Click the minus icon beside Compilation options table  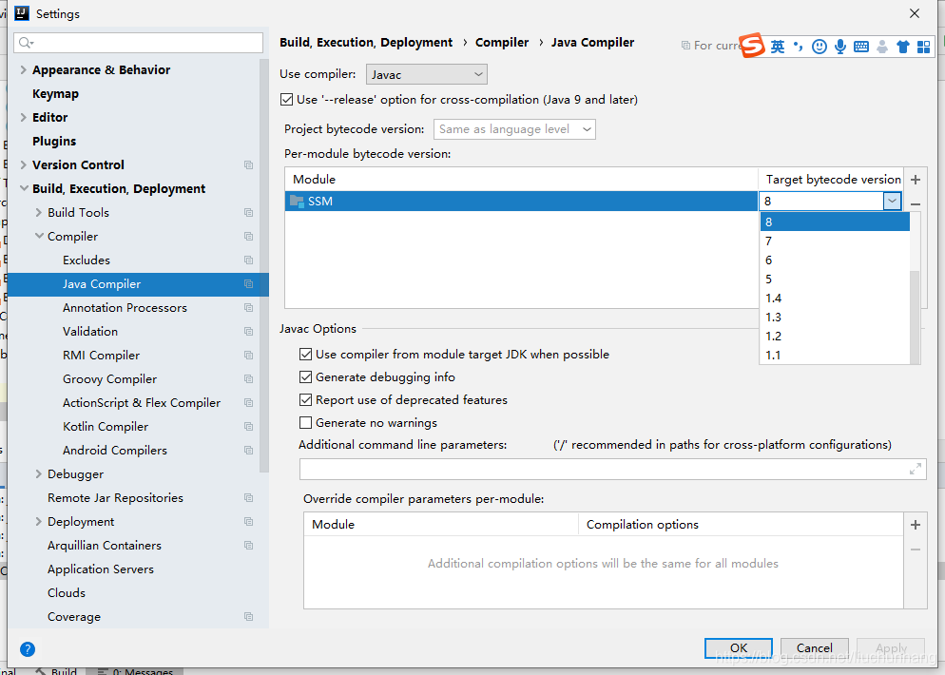pos(916,550)
